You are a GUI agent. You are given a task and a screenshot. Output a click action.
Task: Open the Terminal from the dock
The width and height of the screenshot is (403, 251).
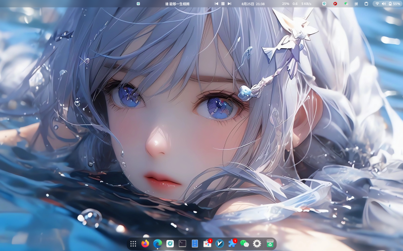pos(182,243)
